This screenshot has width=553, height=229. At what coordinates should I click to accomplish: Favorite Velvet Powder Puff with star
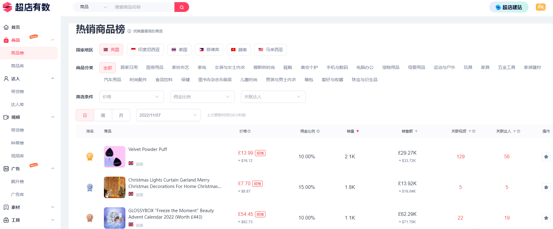pyautogui.click(x=546, y=157)
